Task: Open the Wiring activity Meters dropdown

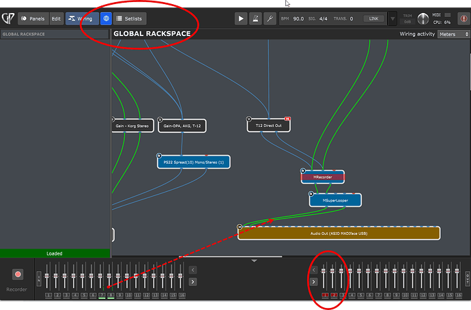Action: click(x=453, y=34)
